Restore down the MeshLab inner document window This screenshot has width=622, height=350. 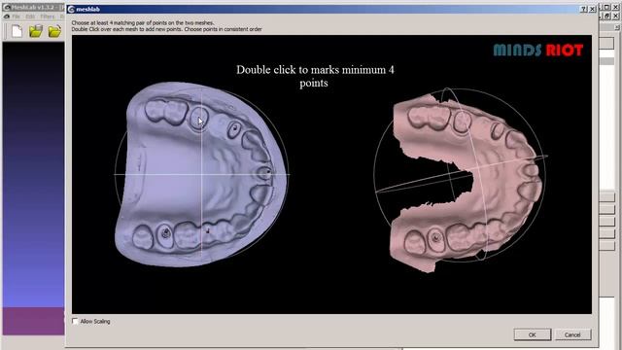point(607,16)
